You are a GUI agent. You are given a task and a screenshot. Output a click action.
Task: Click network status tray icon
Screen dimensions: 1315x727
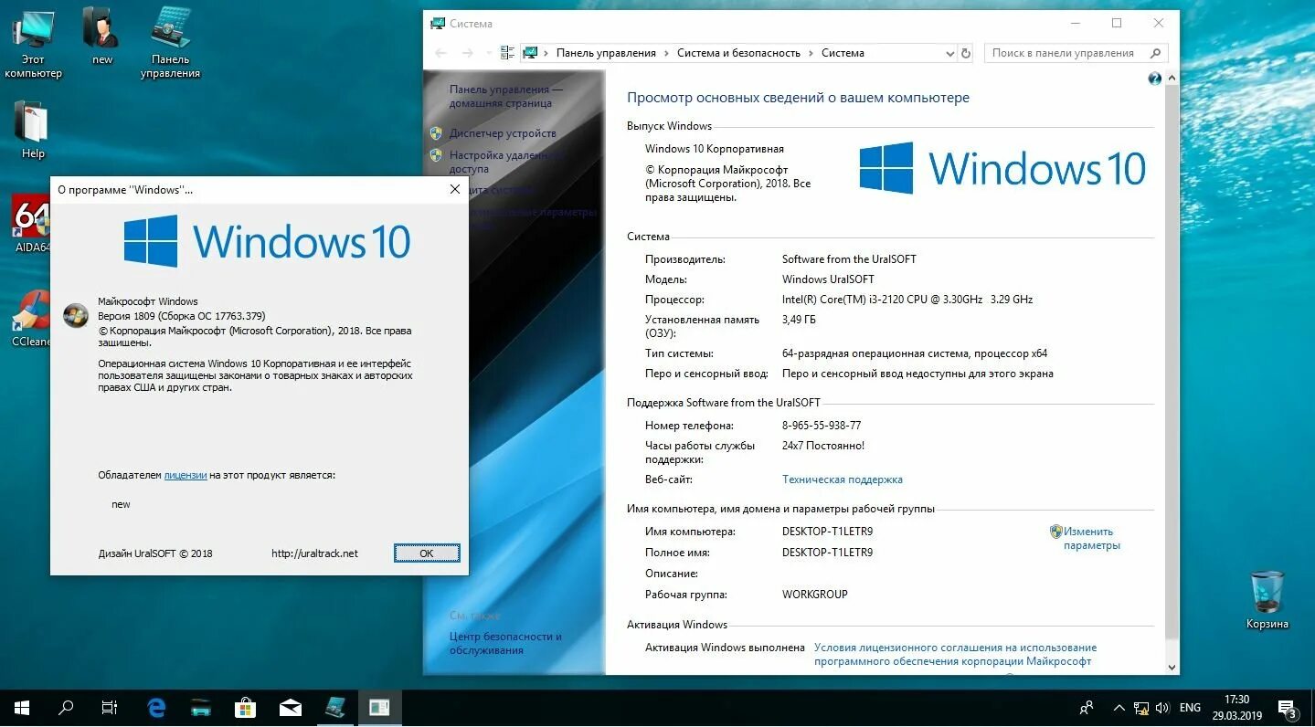1141,708
